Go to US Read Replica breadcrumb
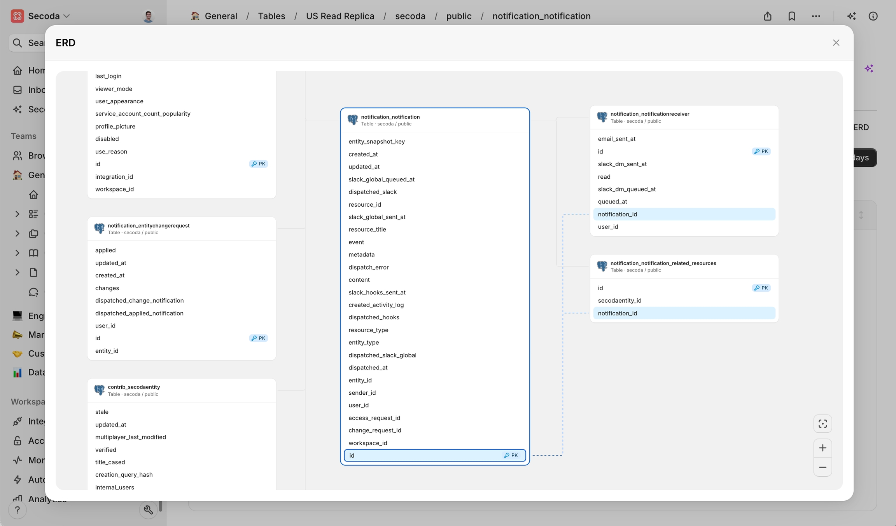The height and width of the screenshot is (526, 896). click(340, 16)
